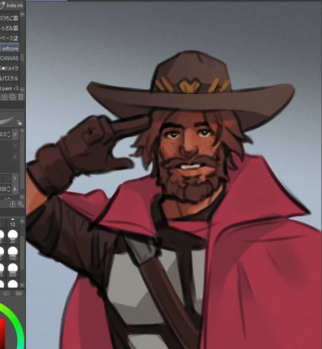Click the sub tool list scrollbar thumb
The image size is (322, 349).
tap(22, 57)
